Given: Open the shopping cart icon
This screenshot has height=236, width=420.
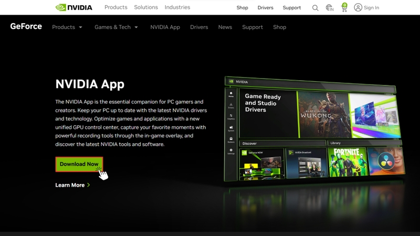Looking at the screenshot, I should click(344, 7).
